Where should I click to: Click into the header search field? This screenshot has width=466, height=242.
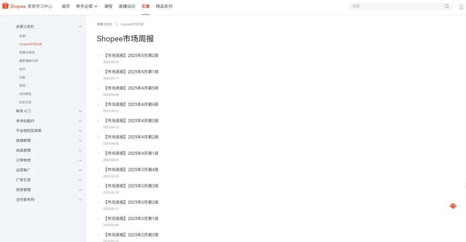point(397,6)
